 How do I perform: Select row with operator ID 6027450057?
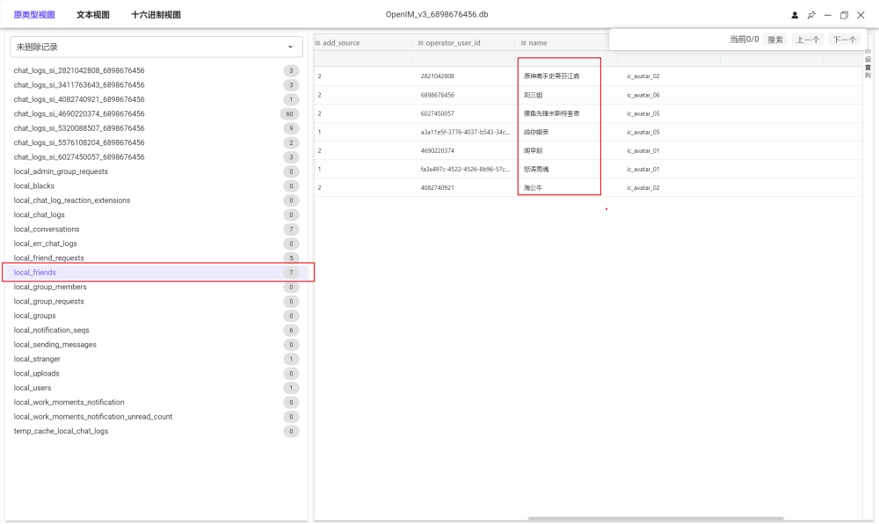[x=438, y=113]
